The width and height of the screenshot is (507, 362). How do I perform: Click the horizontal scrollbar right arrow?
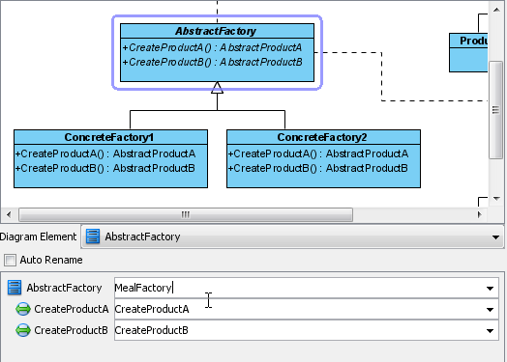(x=480, y=214)
